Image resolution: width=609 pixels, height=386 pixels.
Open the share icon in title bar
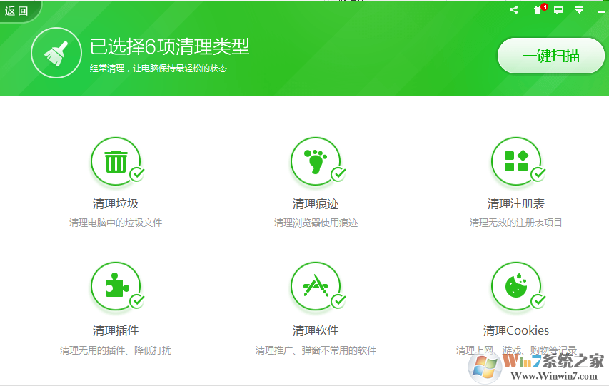(514, 10)
